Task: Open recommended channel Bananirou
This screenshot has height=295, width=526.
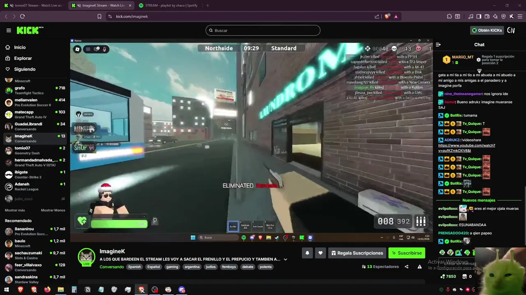Action: (35, 231)
